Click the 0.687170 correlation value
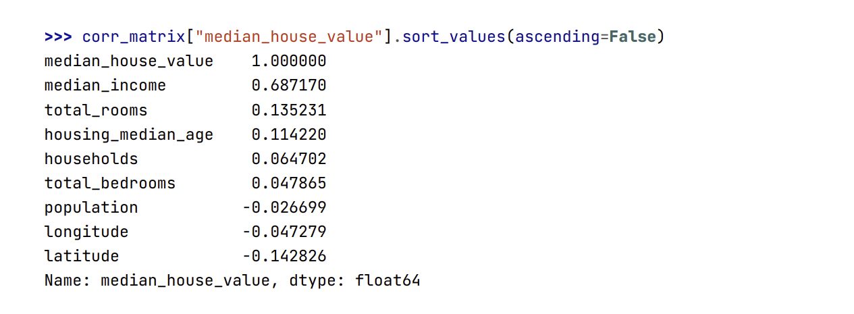854x314 pixels. click(x=289, y=86)
